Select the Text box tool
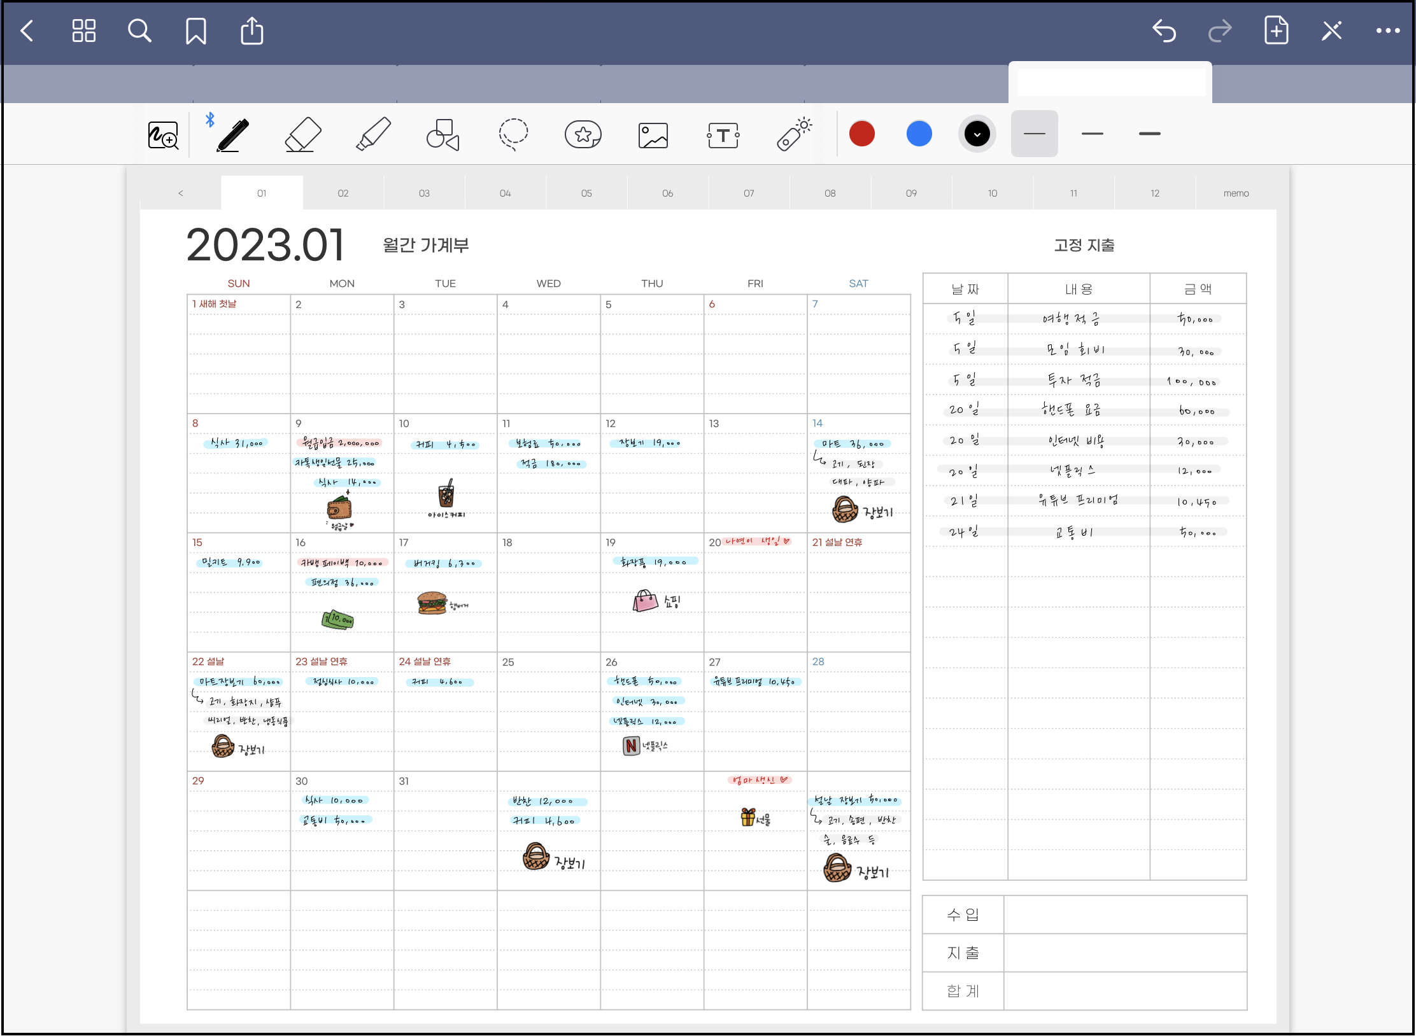Screen dimensions: 1416x1036 pyautogui.click(x=723, y=136)
